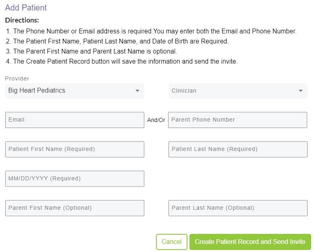
Task: Select the Parent Last Name optional field
Action: [x=238, y=208]
